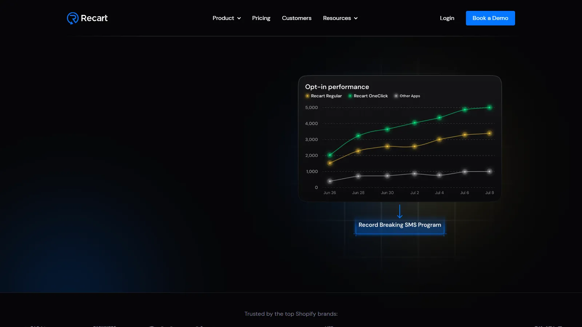Click the green data point at Jun 28

(358, 136)
